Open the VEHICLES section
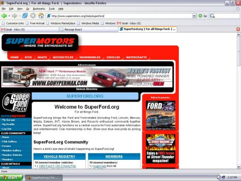241x181 pixels. pos(113,57)
